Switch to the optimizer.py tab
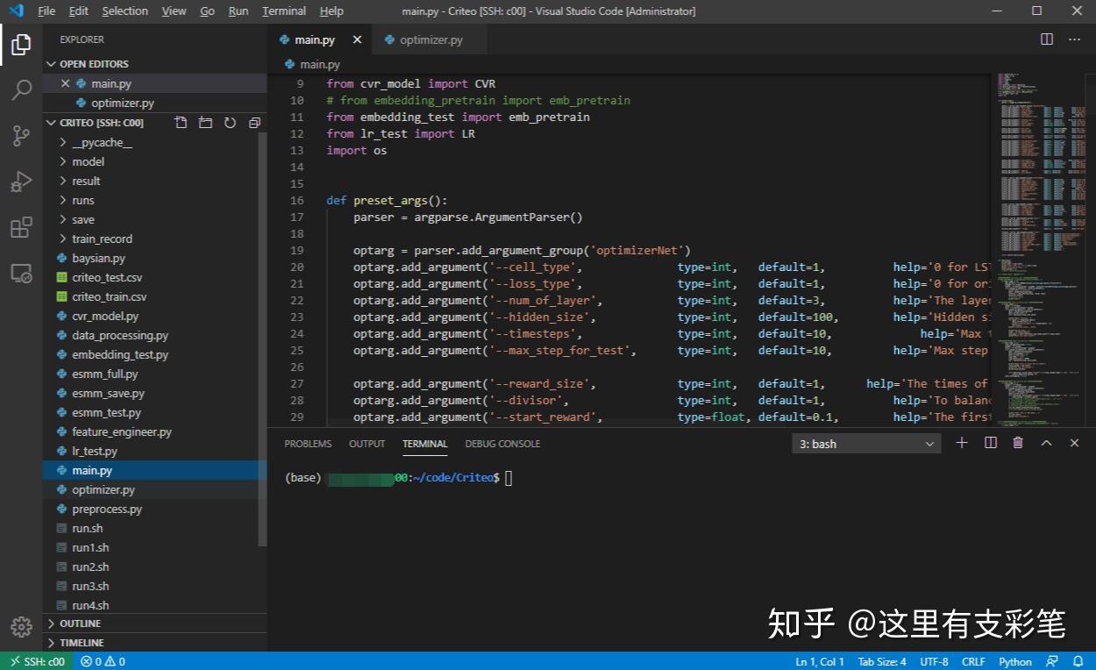Image resolution: width=1096 pixels, height=670 pixels. click(429, 39)
